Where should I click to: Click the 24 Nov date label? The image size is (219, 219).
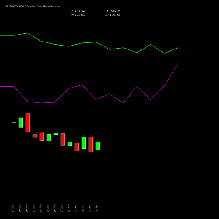41,208
